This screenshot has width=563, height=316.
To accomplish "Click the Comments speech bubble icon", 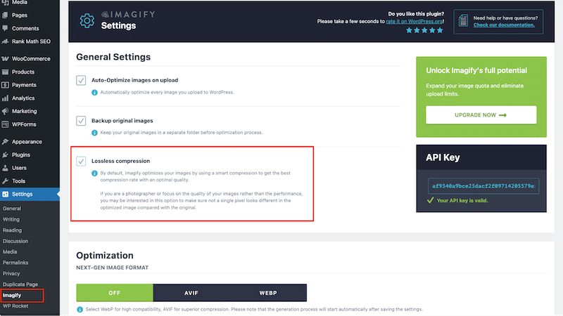I will coord(5,28).
